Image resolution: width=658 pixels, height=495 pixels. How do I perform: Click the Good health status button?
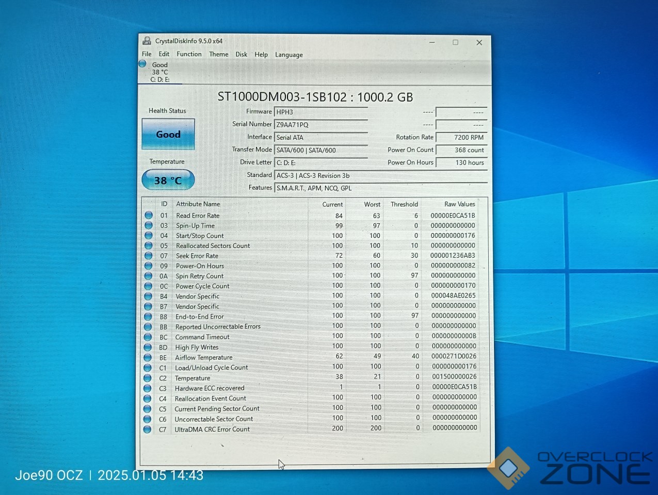click(x=168, y=134)
